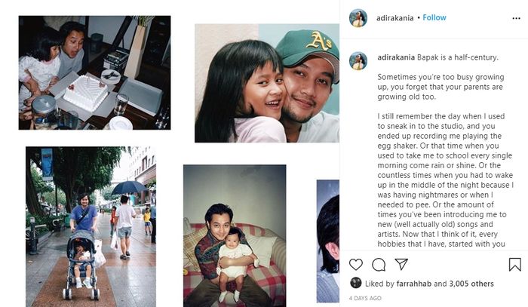
Task: Click adirakania avatar beside the caption
Action: pos(358,61)
